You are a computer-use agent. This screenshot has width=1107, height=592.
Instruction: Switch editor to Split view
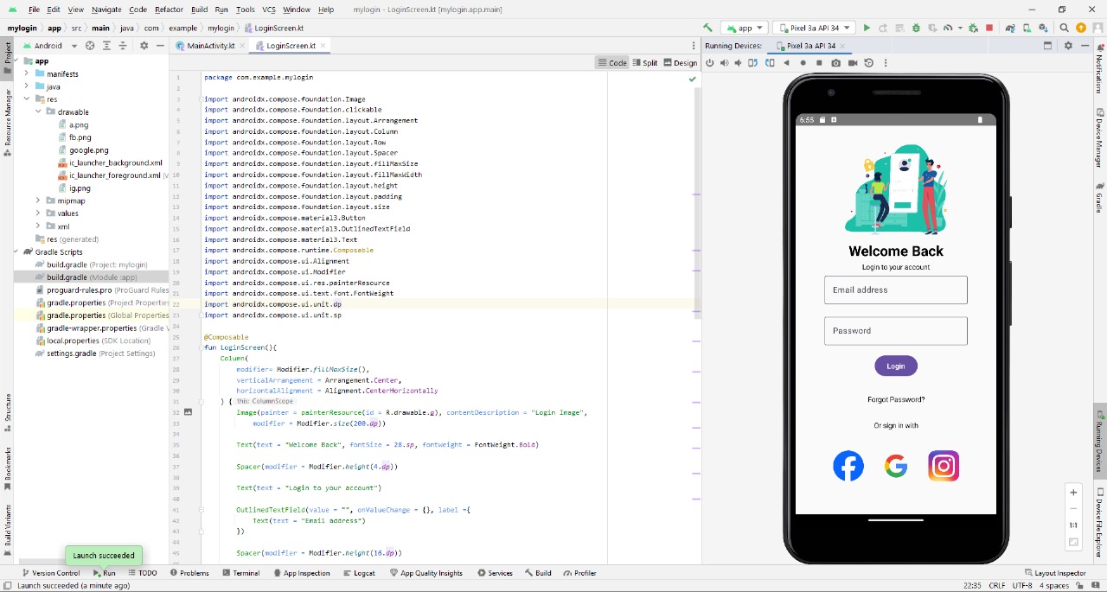tap(645, 62)
